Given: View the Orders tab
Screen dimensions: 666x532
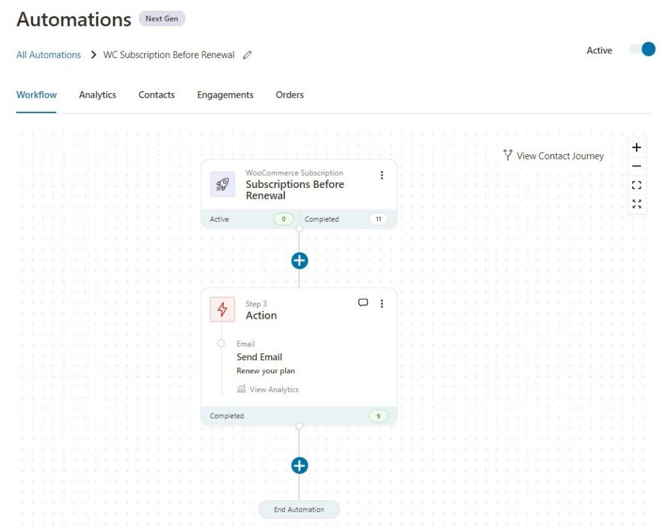Looking at the screenshot, I should (x=289, y=95).
